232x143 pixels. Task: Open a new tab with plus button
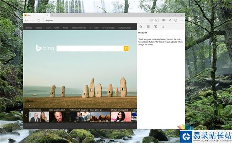pos(52,15)
